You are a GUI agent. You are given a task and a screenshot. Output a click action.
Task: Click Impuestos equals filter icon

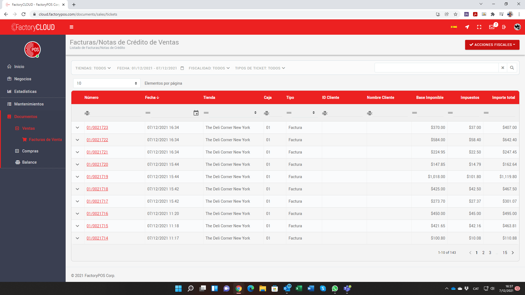pos(450,113)
